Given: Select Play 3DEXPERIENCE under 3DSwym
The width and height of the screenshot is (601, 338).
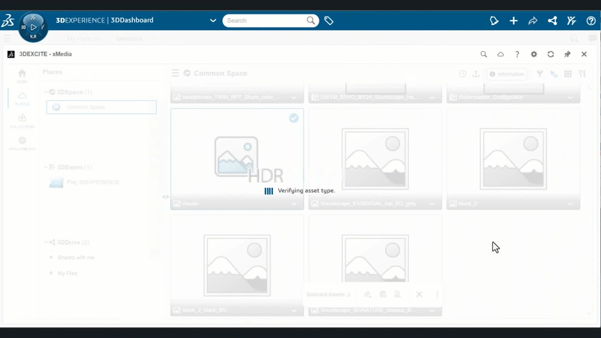Looking at the screenshot, I should pyautogui.click(x=85, y=182).
